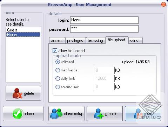168x127 pixels.
Task: Click the account limit KB field
Action: pyautogui.click(x=105, y=86)
